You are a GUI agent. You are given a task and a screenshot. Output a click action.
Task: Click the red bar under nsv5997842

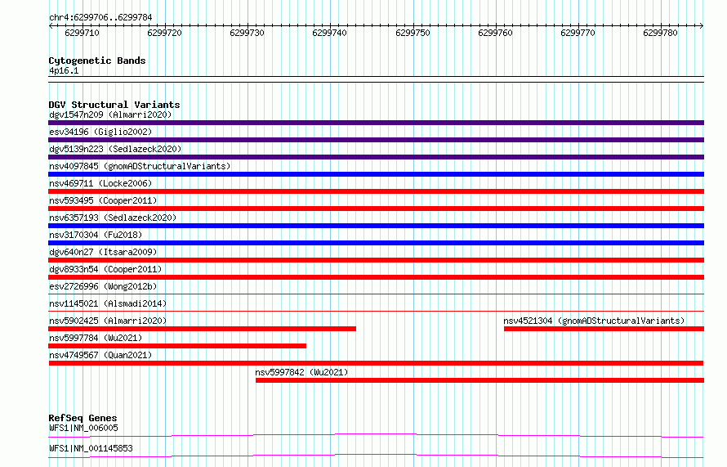click(x=479, y=380)
